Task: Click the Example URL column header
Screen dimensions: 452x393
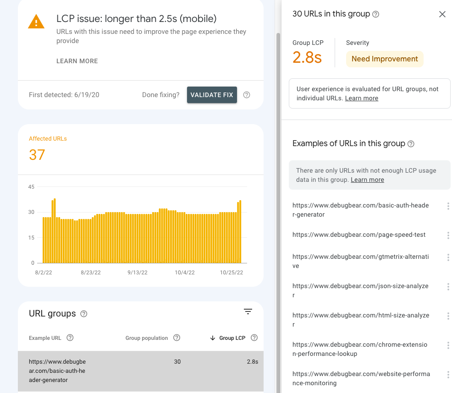Action: pyautogui.click(x=45, y=338)
